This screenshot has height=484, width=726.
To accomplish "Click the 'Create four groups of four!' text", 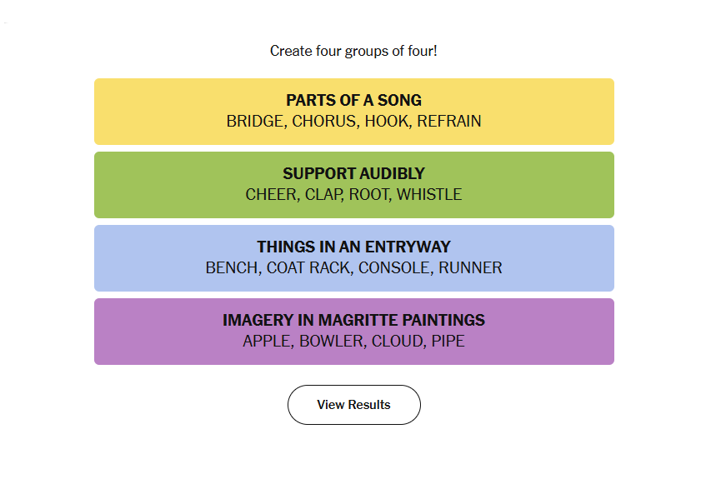I will click(x=353, y=51).
